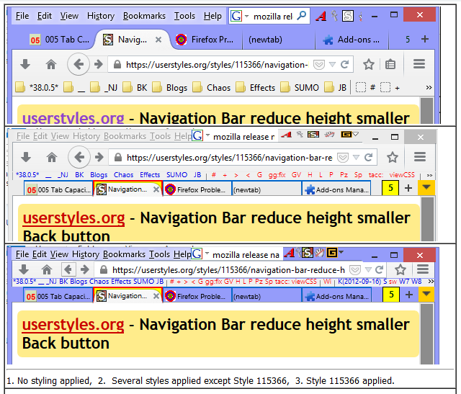Open the search engine dropdown in the top window
461x394 pixels.
click(246, 16)
